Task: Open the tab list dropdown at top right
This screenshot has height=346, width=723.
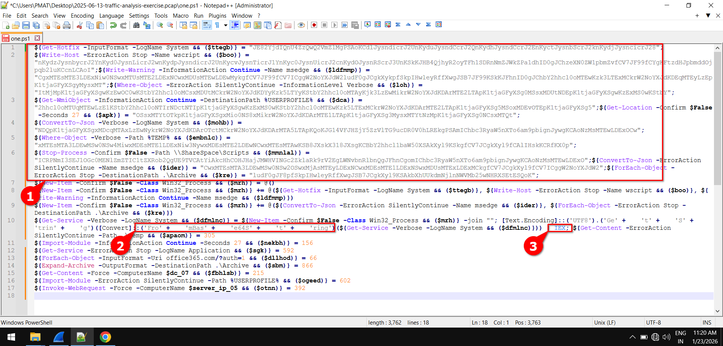Action: (x=709, y=15)
